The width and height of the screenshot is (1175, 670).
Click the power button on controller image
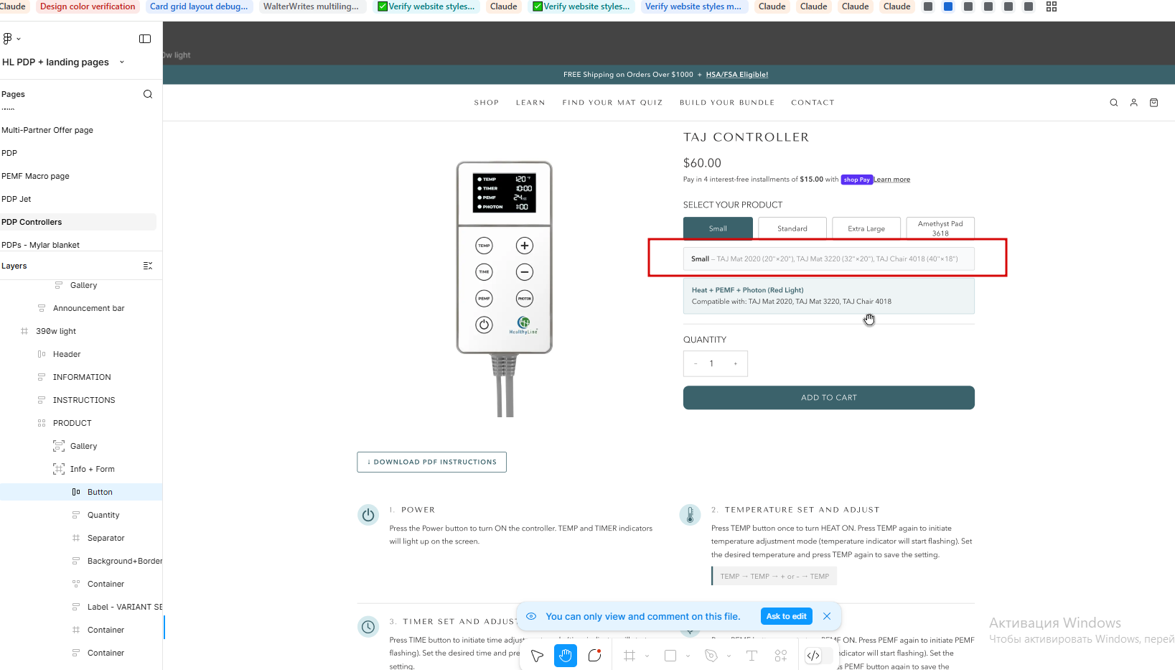click(484, 325)
